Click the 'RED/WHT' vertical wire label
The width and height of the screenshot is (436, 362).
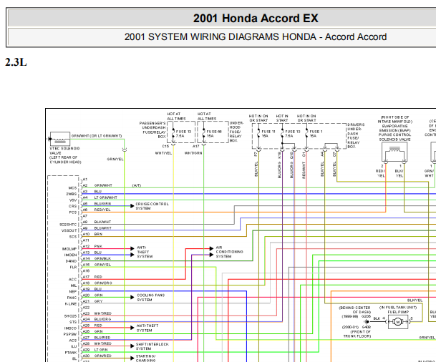click(x=304, y=170)
